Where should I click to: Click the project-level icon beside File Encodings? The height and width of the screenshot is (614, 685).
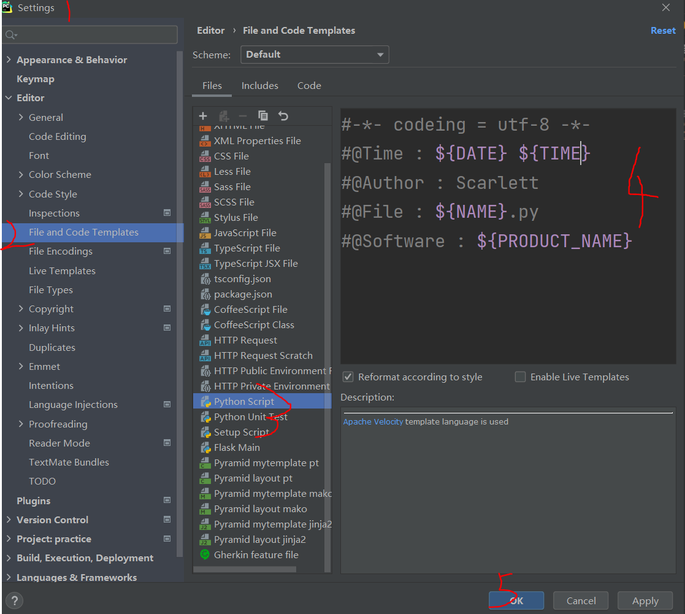tap(167, 251)
